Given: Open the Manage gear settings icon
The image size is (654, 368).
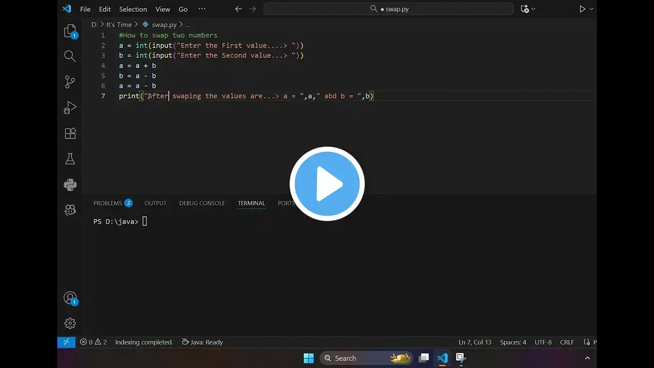Looking at the screenshot, I should click(x=70, y=323).
